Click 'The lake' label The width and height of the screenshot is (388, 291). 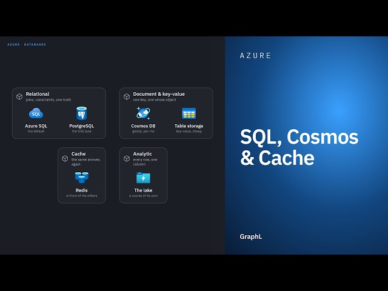(x=143, y=190)
